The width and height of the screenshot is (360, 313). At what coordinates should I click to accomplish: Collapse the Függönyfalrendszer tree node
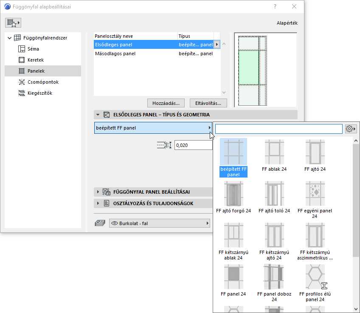[x=9, y=38]
